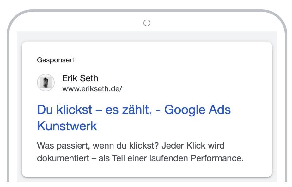Click the word "Ads" ending the headline's first line
The width and height of the screenshot is (292, 187).
pyautogui.click(x=220, y=110)
